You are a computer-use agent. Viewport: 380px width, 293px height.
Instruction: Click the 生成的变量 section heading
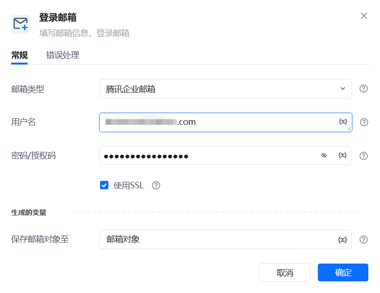click(x=29, y=213)
